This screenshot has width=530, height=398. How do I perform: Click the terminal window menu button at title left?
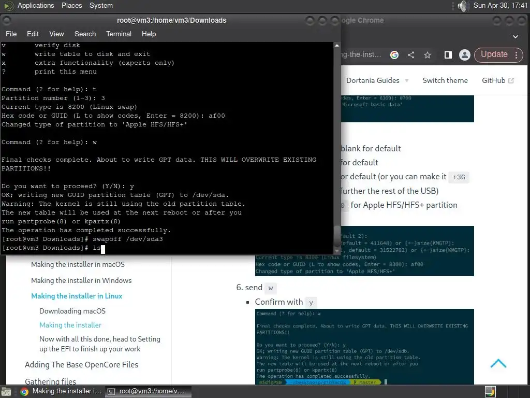[6, 20]
